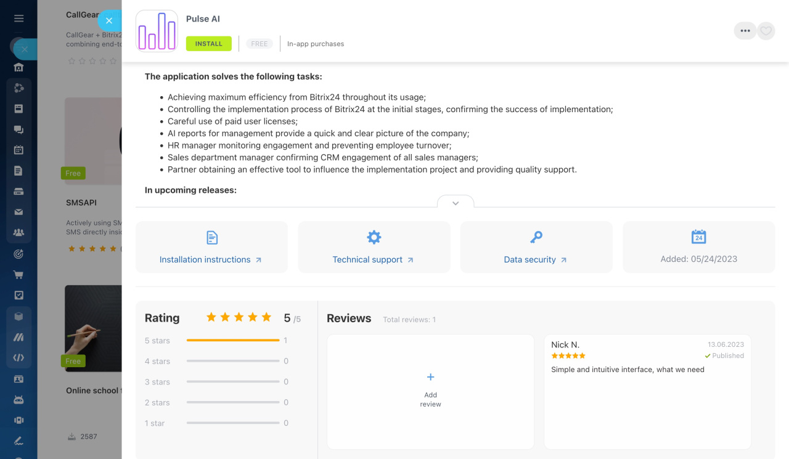Open the hamburger menu in the sidebar
789x459 pixels.
[x=18, y=18]
